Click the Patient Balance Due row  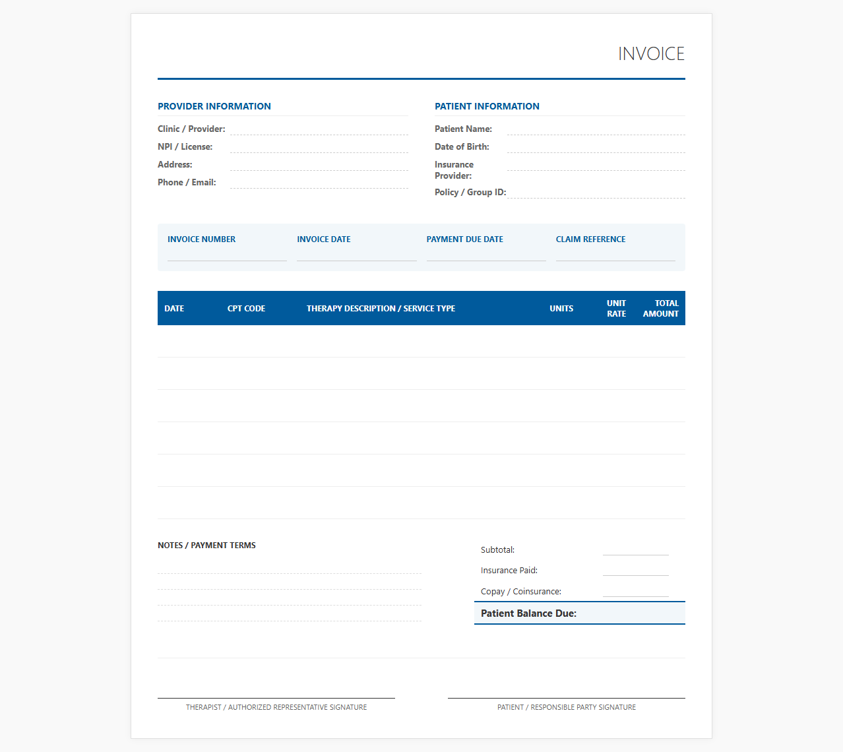click(x=580, y=613)
